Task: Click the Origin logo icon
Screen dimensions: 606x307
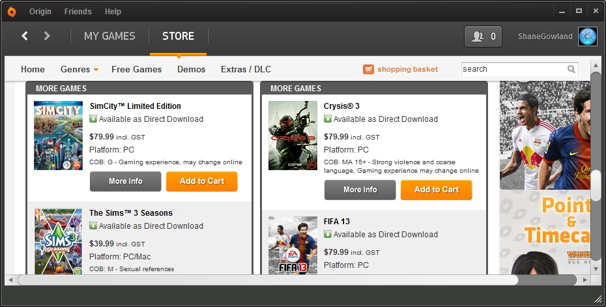Action: tap(11, 12)
